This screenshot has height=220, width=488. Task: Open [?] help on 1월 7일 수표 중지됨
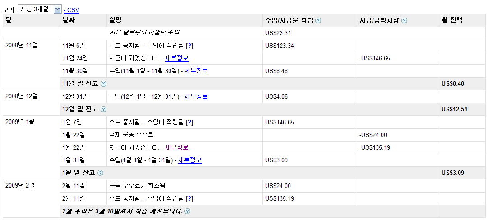(189, 122)
